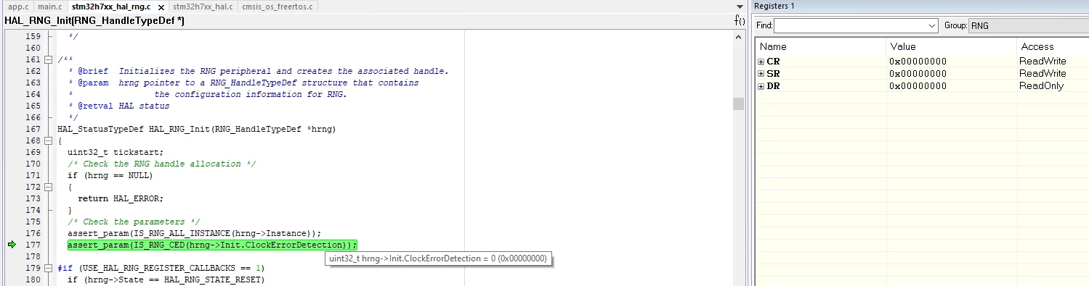This screenshot has width=1089, height=286.
Task: Click the ReadWrite access cell for CR
Action: 1043,62
